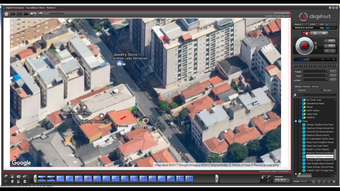Click PTZ zoom out minus beside joystick
The width and height of the screenshot is (340, 191).
[x=316, y=48]
